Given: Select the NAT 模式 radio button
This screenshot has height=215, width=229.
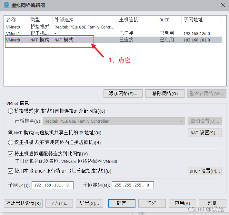Looking at the screenshot, I should (11, 133).
